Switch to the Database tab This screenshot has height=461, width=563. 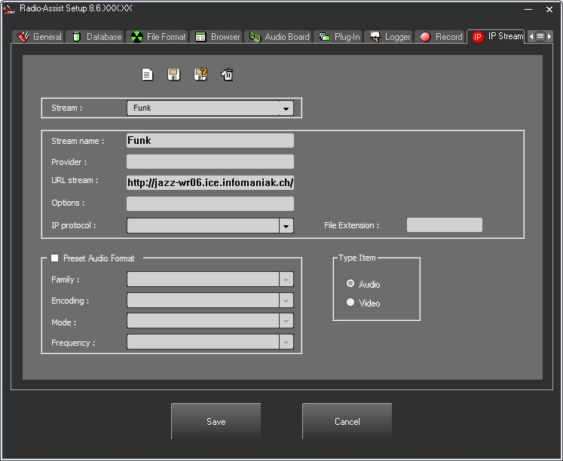click(96, 37)
